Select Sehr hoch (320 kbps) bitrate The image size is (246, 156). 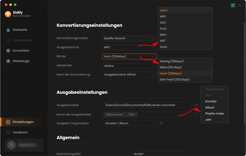[x=185, y=79]
